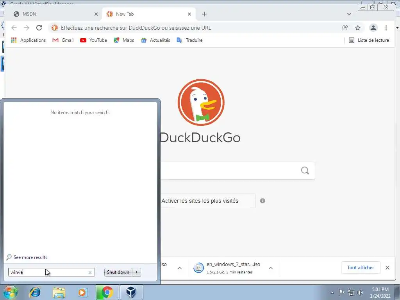Screen dimensions: 400x300
Task: Open Chrome's three-dot menu
Action: [x=386, y=28]
